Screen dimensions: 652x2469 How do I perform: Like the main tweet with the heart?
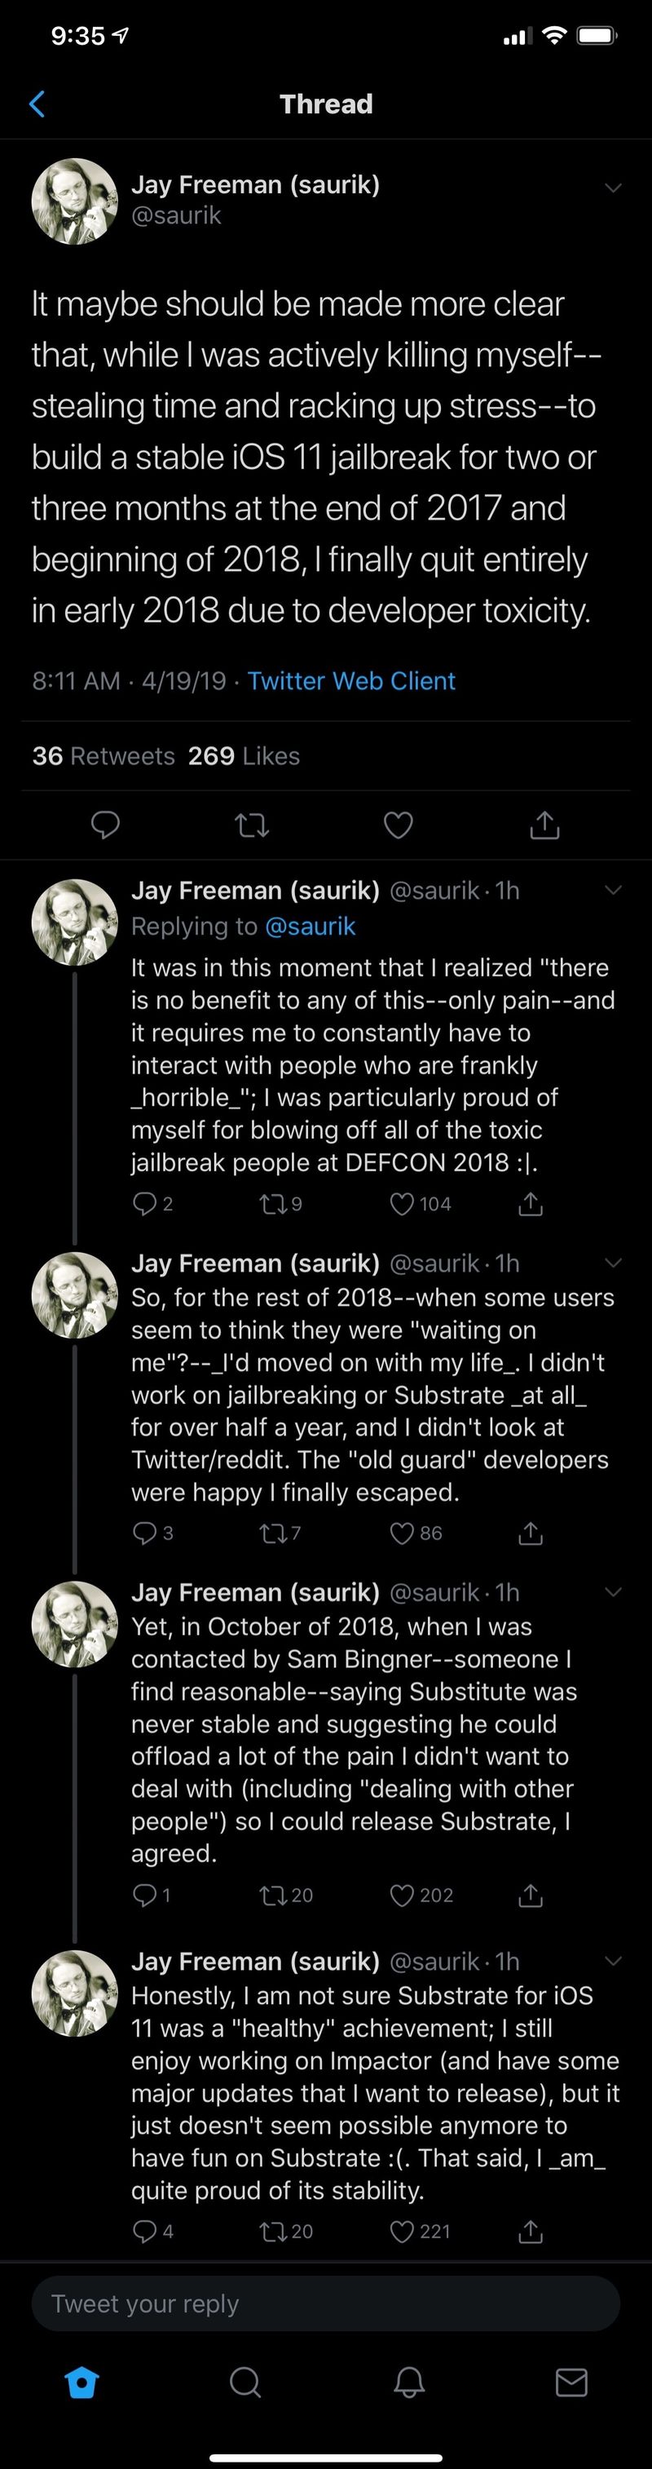(399, 825)
